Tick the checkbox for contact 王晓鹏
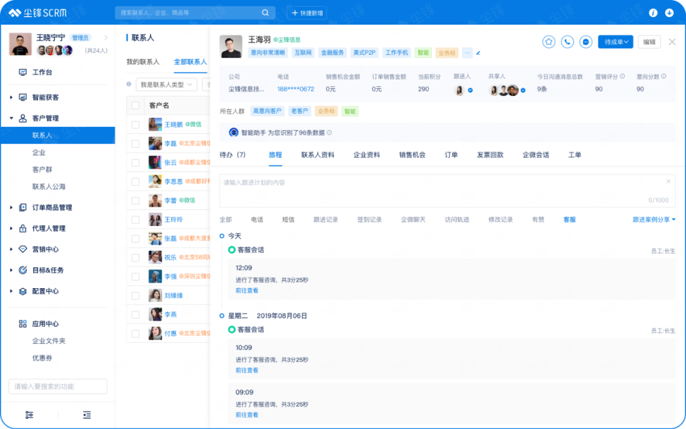The width and height of the screenshot is (686, 429). 135,124
